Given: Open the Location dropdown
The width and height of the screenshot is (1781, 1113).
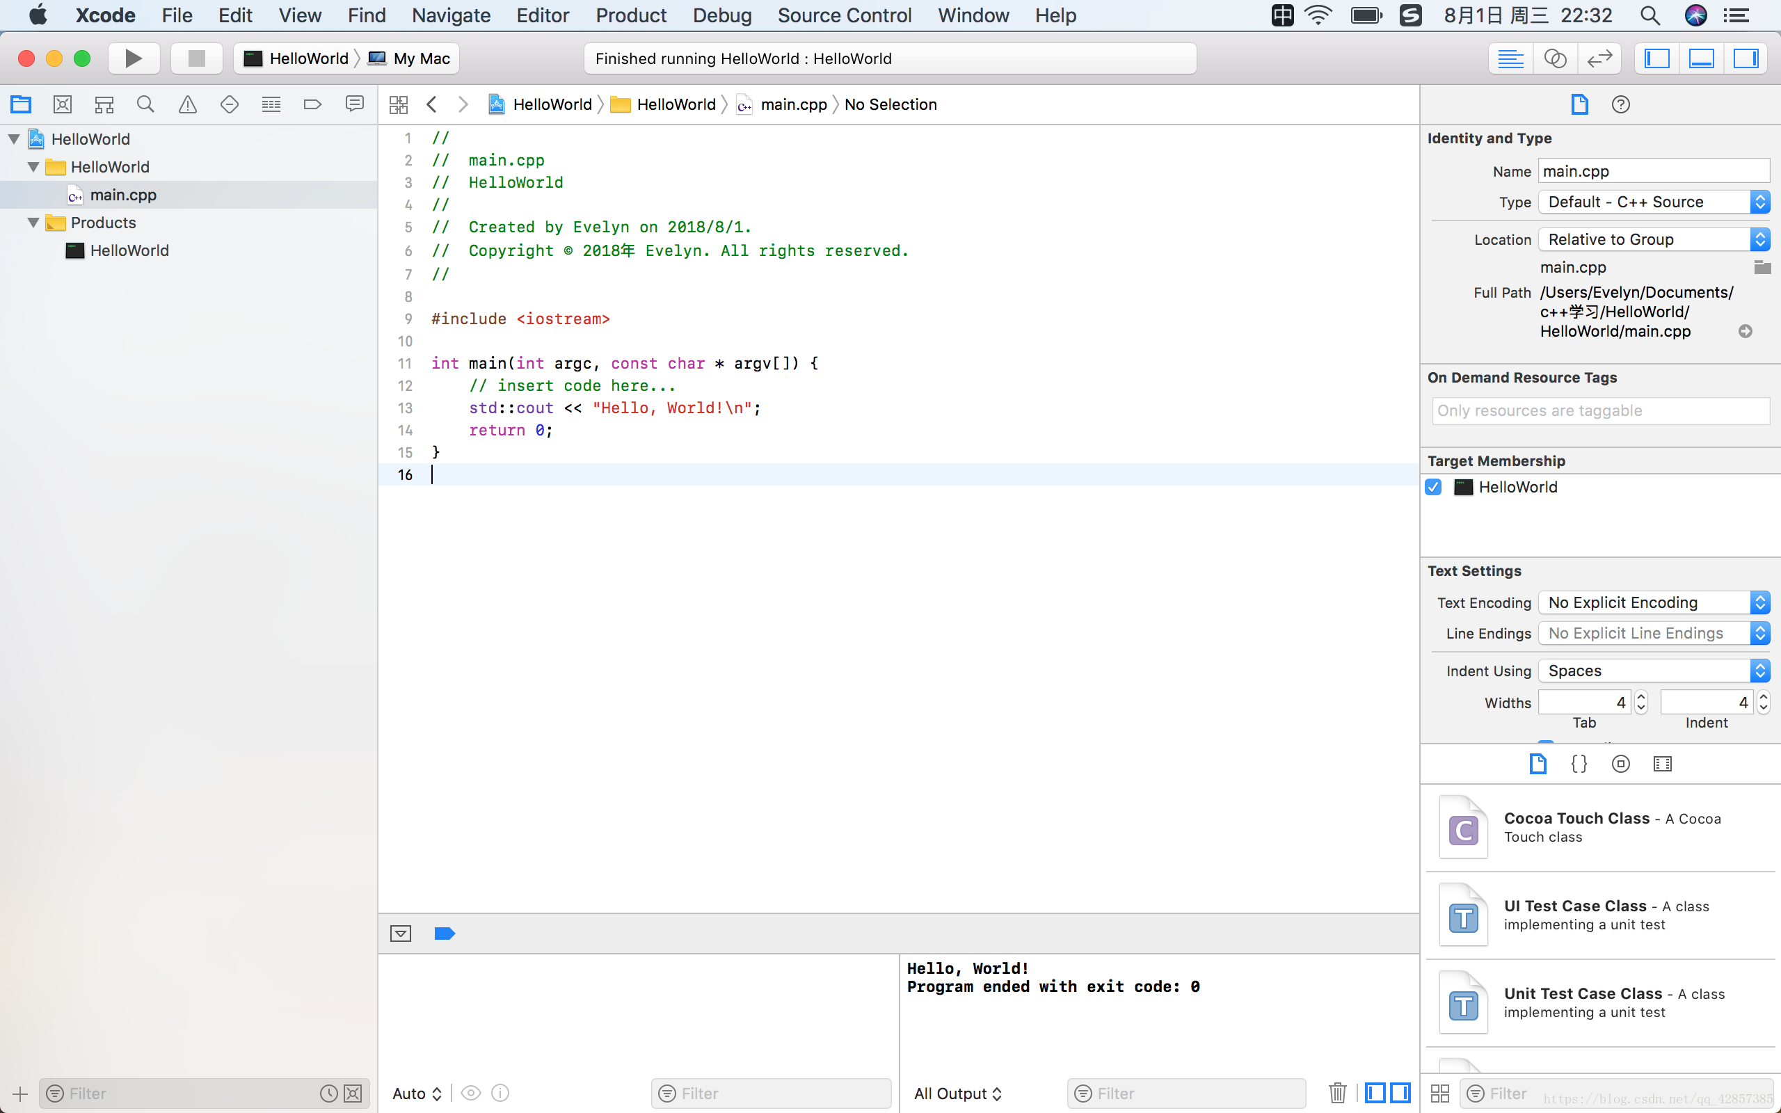Looking at the screenshot, I should (1654, 239).
